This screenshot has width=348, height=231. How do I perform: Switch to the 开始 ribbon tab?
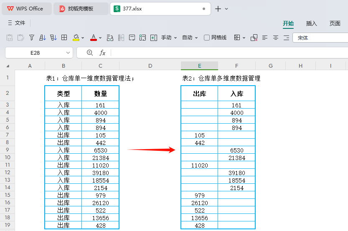288,23
